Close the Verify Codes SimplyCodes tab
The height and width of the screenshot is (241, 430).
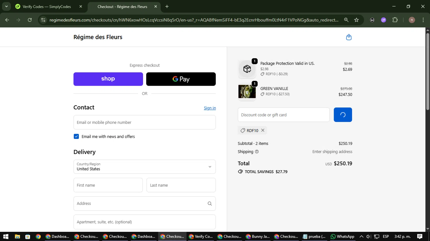pos(81,7)
